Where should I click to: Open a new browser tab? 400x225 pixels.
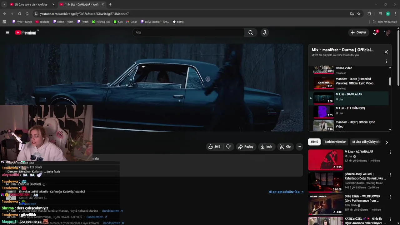(x=110, y=4)
